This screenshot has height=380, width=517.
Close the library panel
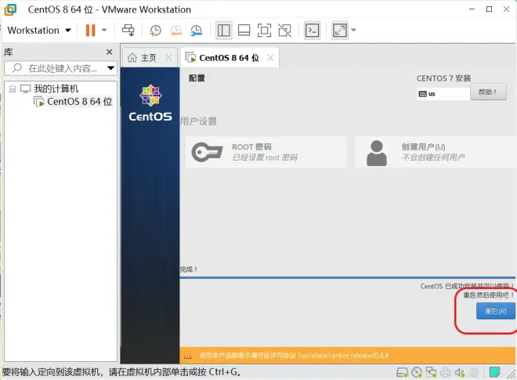(110, 52)
